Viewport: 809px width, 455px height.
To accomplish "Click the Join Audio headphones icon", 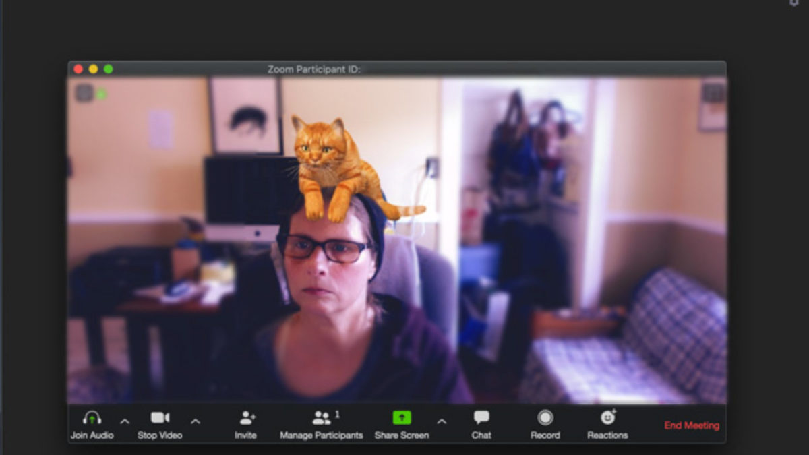I will 90,417.
